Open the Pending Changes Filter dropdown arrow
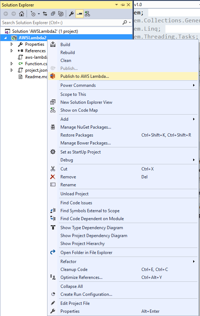Image resolution: width=200 pixels, height=316 pixels. (38, 14)
